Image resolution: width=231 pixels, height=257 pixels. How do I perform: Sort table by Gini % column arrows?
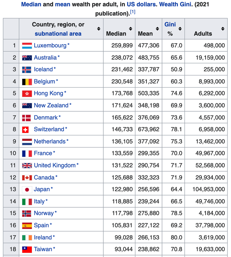[x=180, y=29]
